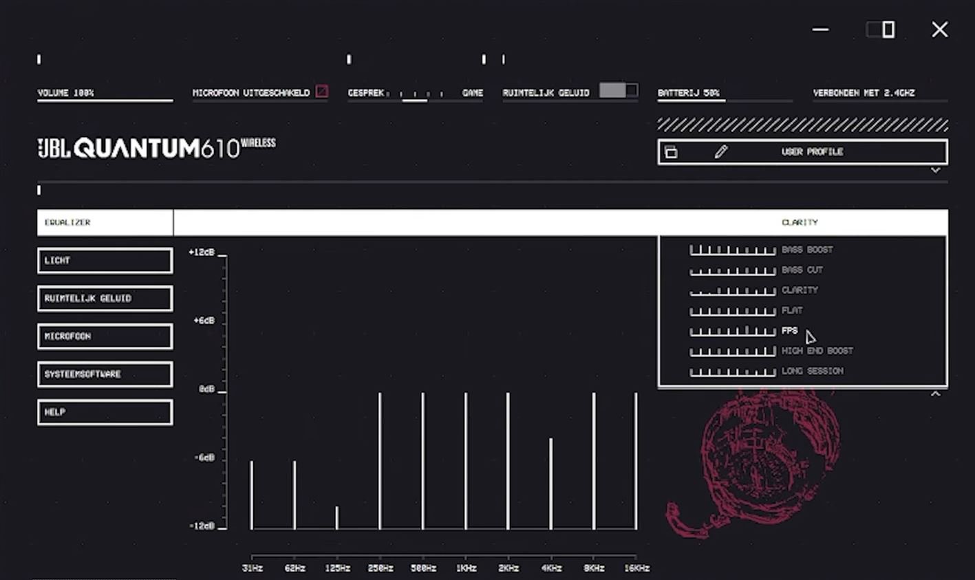The width and height of the screenshot is (975, 580).
Task: Click the LONG SESSION curve icon
Action: 733,372
